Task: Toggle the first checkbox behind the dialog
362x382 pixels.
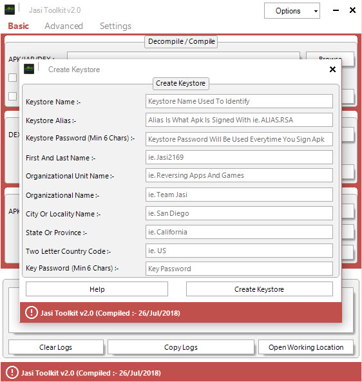Action: tap(12, 77)
